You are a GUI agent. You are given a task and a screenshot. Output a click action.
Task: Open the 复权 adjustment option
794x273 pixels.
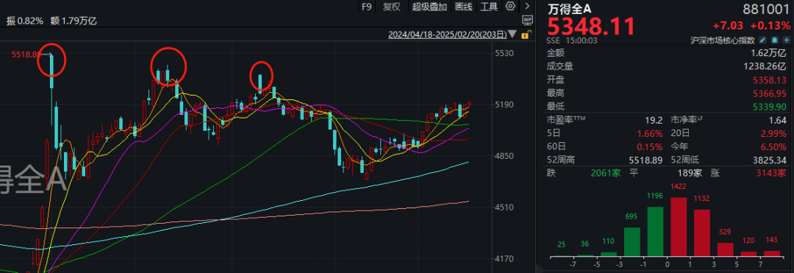pos(391,6)
